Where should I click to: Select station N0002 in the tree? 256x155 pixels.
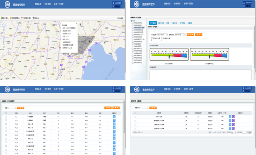point(138,25)
